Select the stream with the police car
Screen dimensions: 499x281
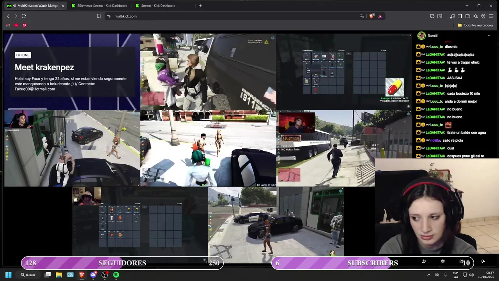[x=276, y=225]
